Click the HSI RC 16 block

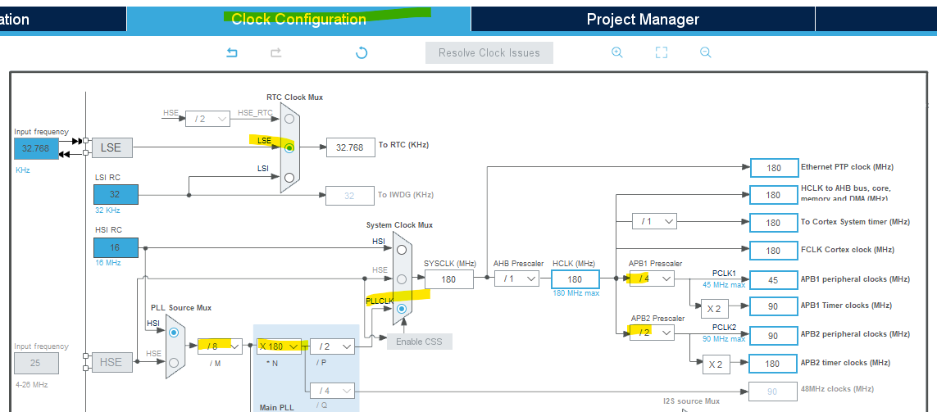pos(116,248)
